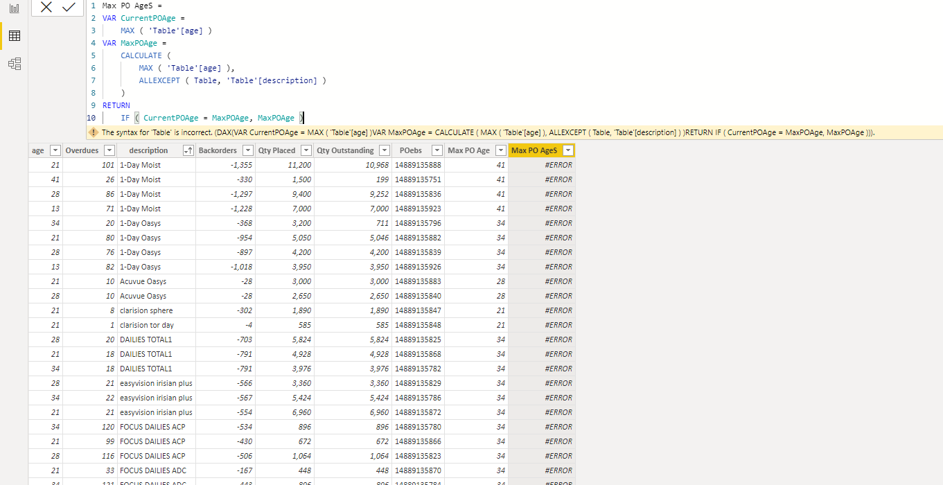
Task: Select the FOCUS DAILIES ADC row with 14889135870
Action: click(x=301, y=470)
